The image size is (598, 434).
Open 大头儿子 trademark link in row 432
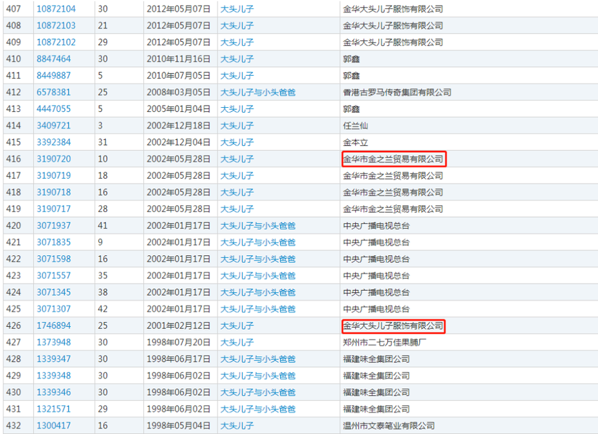(x=237, y=426)
